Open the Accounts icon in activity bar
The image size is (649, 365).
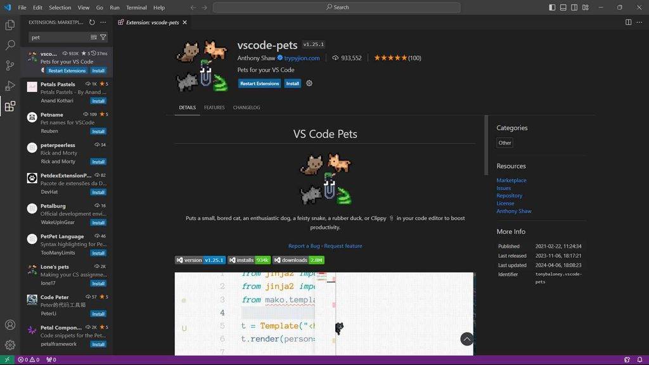10,325
